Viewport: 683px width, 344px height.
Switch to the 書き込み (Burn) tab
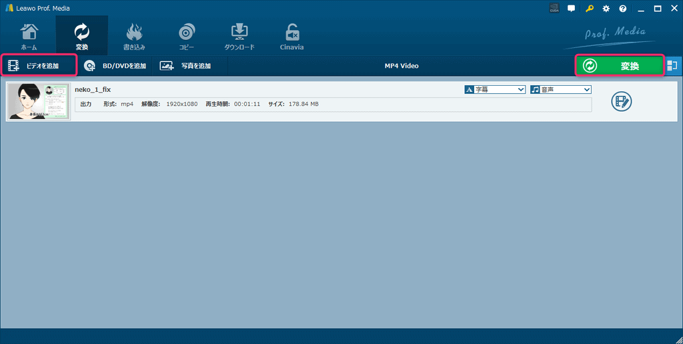click(134, 37)
